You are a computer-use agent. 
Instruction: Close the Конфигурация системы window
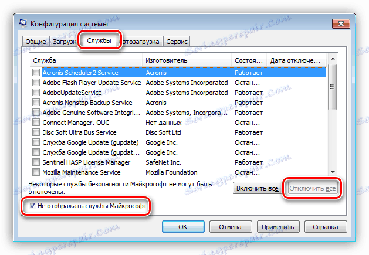(341, 24)
